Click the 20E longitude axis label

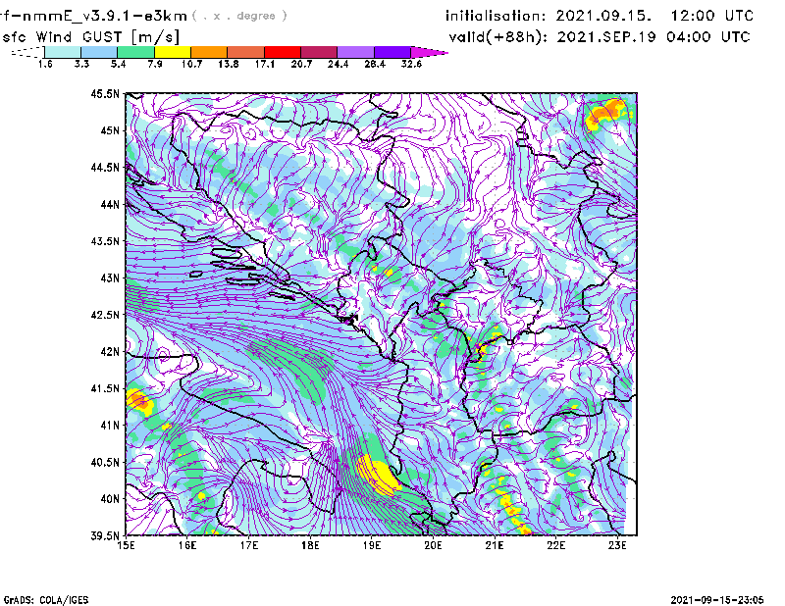tap(433, 545)
